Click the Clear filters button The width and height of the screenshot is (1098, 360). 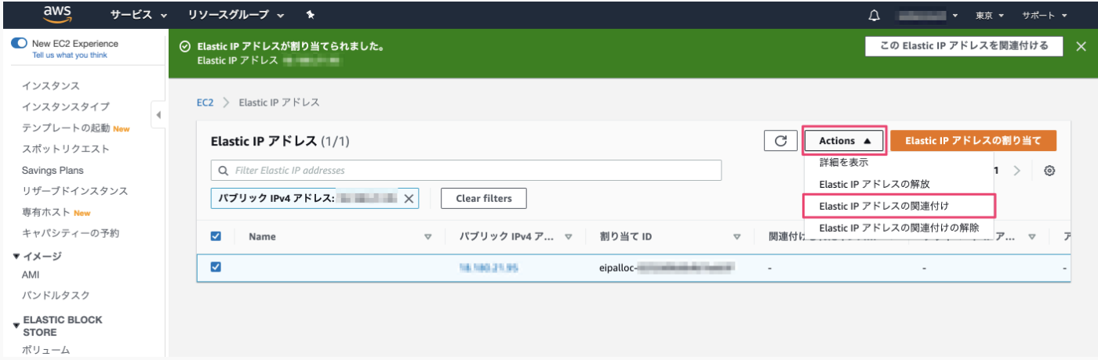(x=483, y=199)
